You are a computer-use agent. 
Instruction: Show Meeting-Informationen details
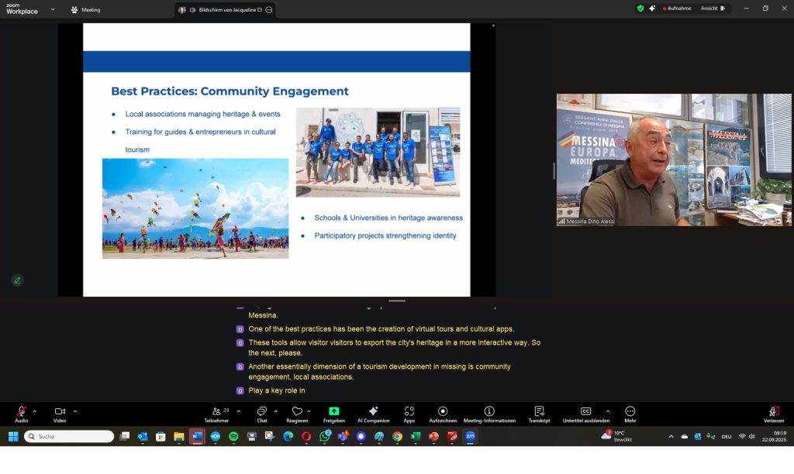(x=489, y=411)
